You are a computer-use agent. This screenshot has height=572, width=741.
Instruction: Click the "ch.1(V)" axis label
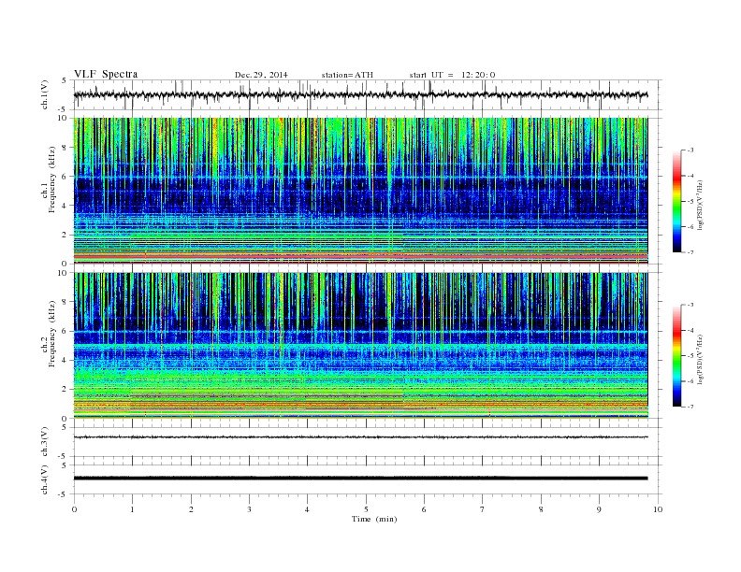pyautogui.click(x=45, y=94)
